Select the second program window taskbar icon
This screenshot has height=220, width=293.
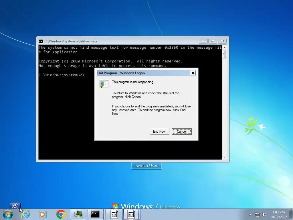click(x=131, y=214)
